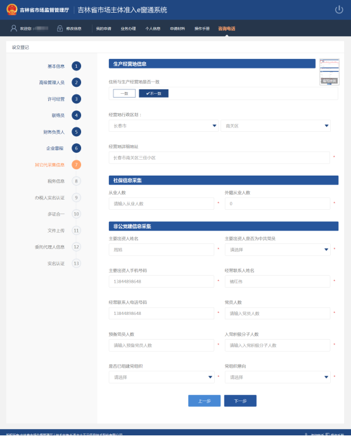Go to step 1 circle 基本信息

[x=77, y=66]
